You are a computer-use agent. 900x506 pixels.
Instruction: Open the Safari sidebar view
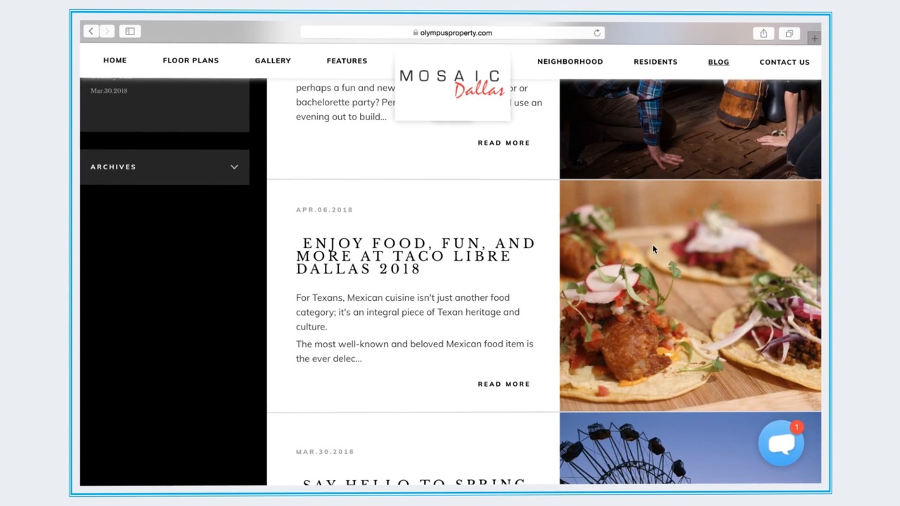(x=129, y=31)
